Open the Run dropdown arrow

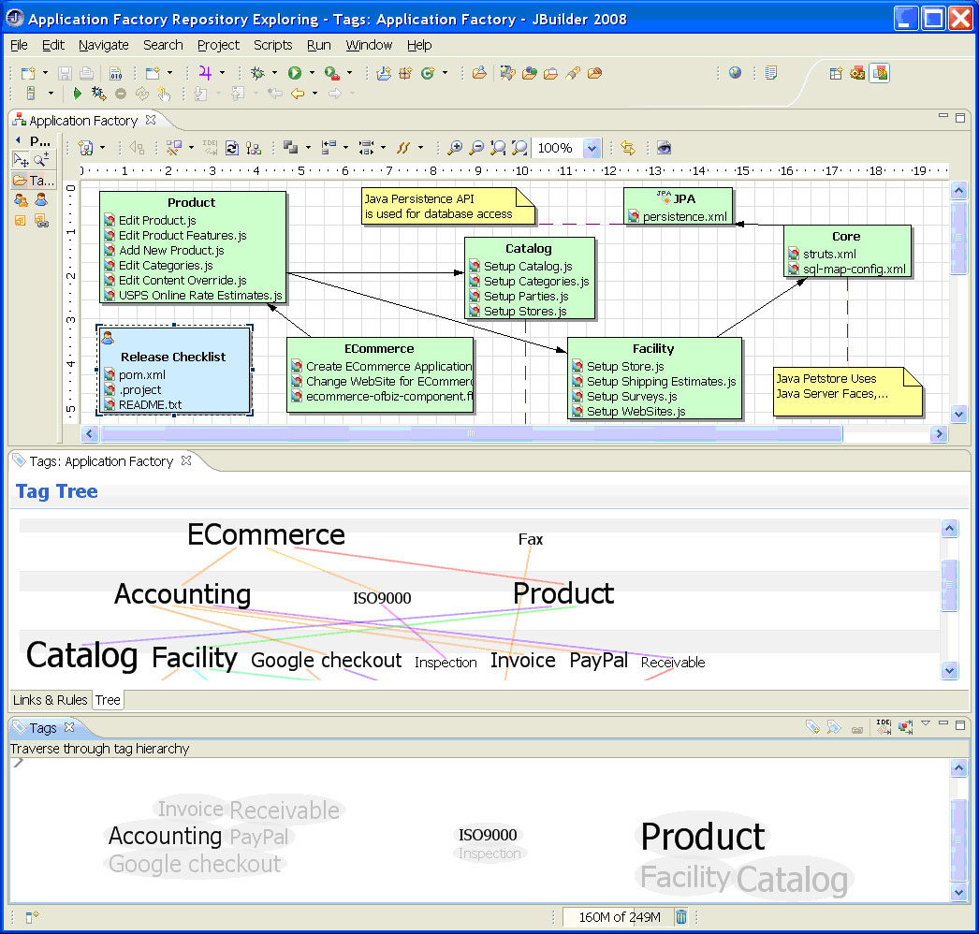click(312, 73)
